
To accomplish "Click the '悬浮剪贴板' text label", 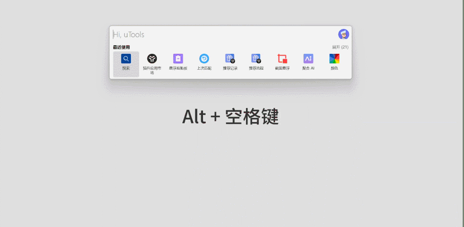I will (178, 68).
